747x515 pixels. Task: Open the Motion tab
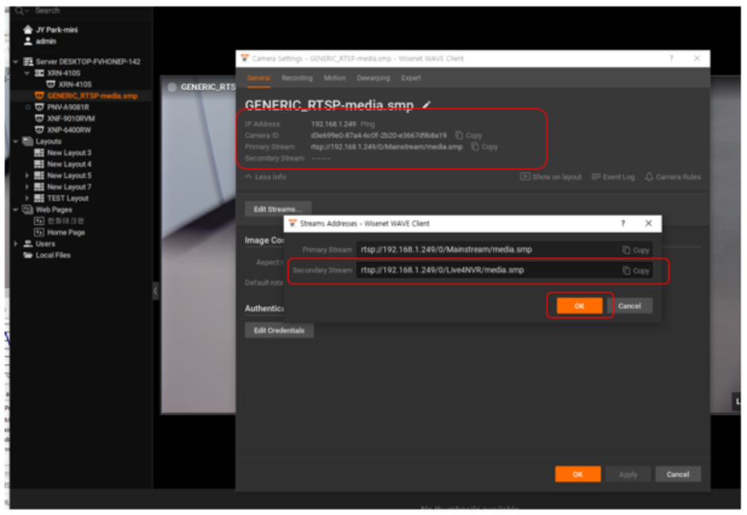tap(334, 79)
